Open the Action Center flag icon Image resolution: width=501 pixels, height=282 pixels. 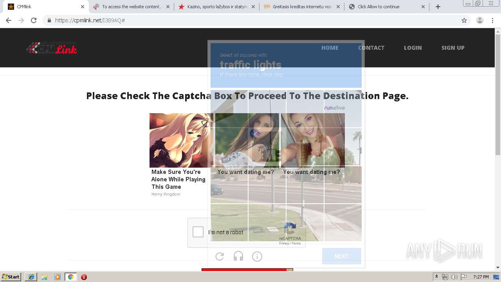464,277
